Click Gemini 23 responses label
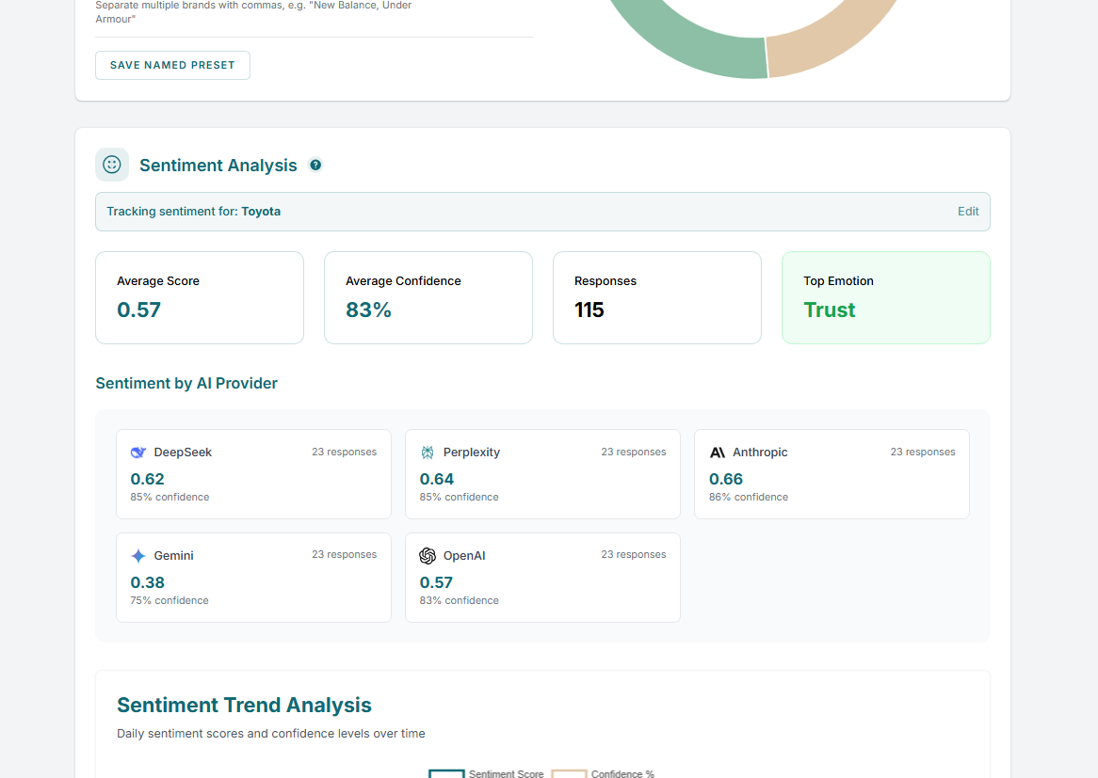 344,554
